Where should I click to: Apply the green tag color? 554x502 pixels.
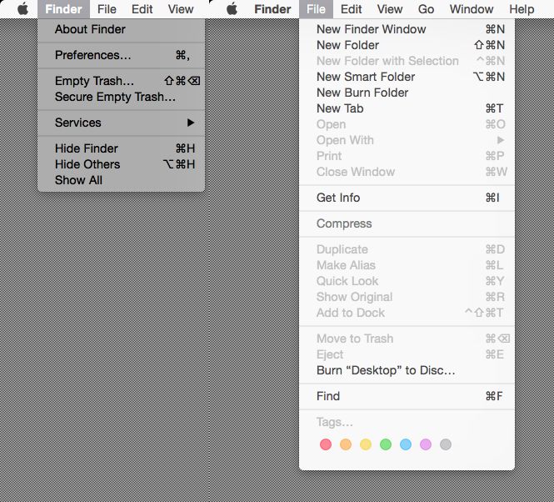[386, 444]
